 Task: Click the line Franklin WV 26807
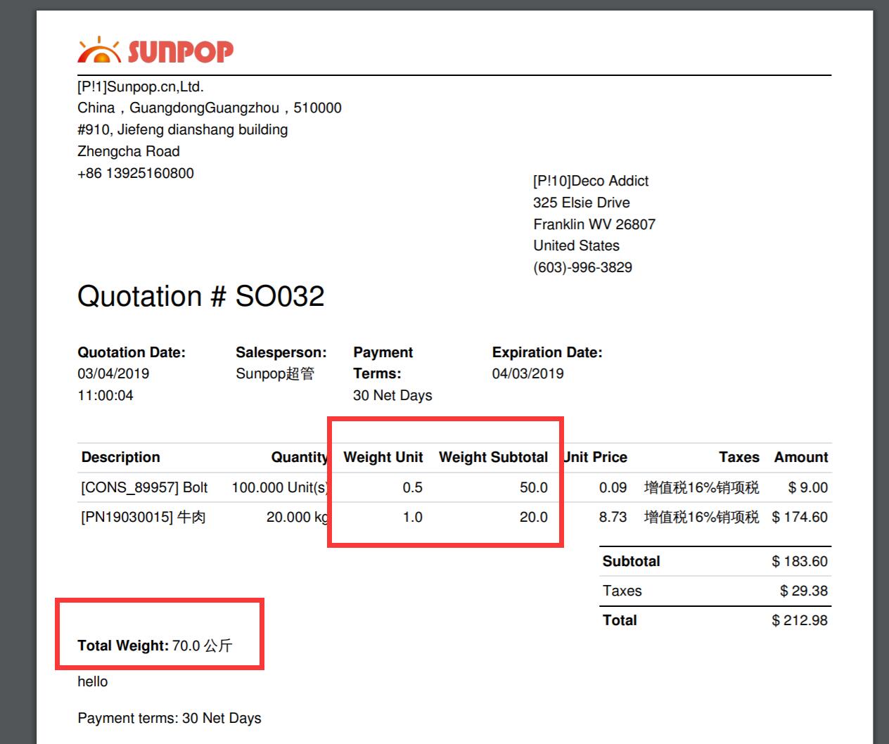594,224
